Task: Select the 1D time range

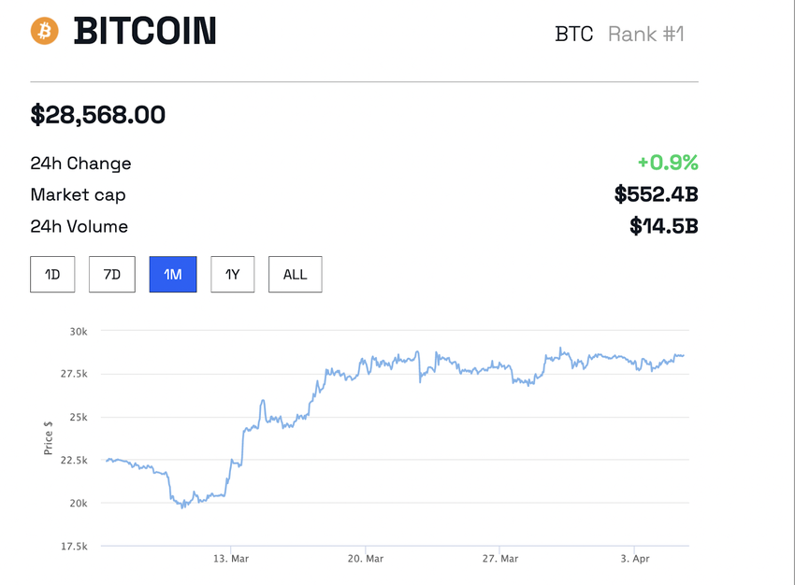Action: (x=51, y=274)
